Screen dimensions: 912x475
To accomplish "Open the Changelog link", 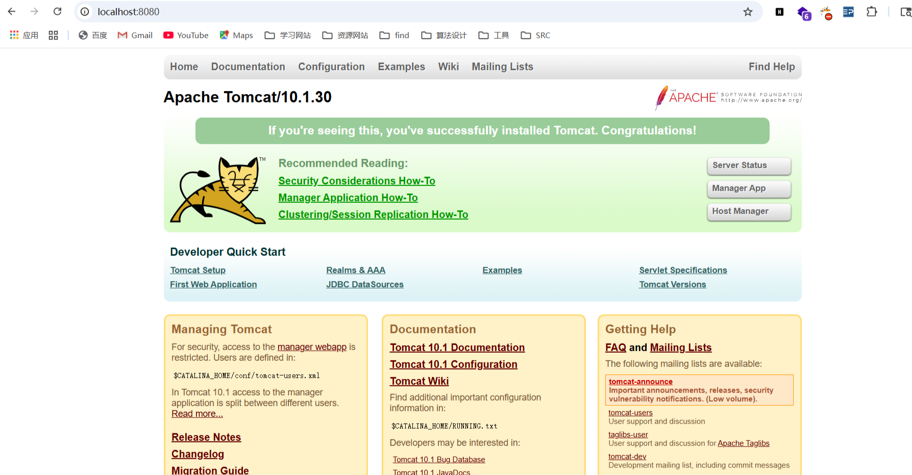I will click(x=198, y=454).
